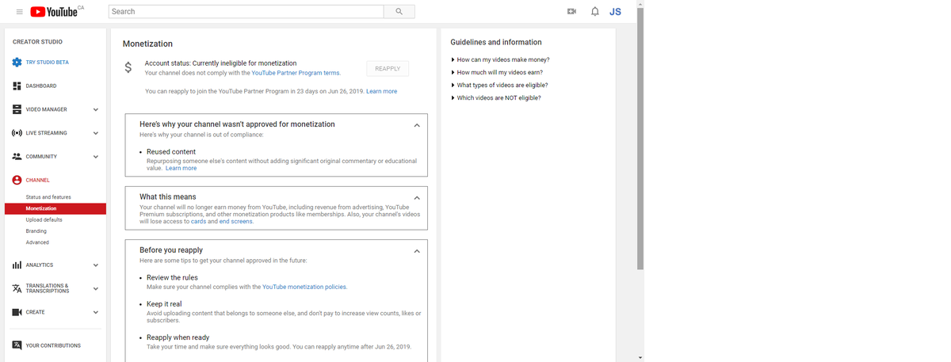Image resolution: width=951 pixels, height=362 pixels.
Task: Click the dollar sign monetization icon
Action: click(x=128, y=68)
